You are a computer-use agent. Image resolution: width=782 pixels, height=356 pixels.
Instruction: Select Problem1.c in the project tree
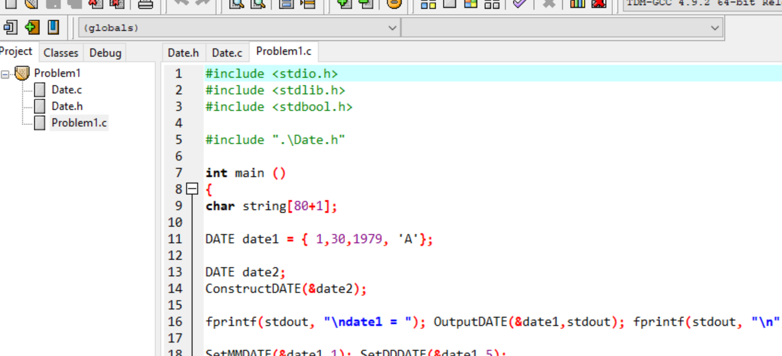pyautogui.click(x=79, y=123)
